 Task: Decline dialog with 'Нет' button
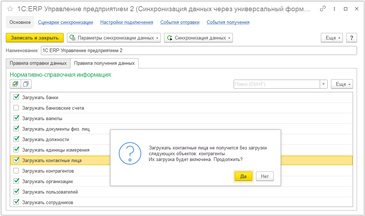pyautogui.click(x=265, y=176)
